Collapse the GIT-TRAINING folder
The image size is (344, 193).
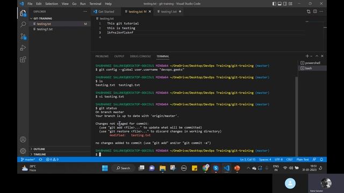60,18
